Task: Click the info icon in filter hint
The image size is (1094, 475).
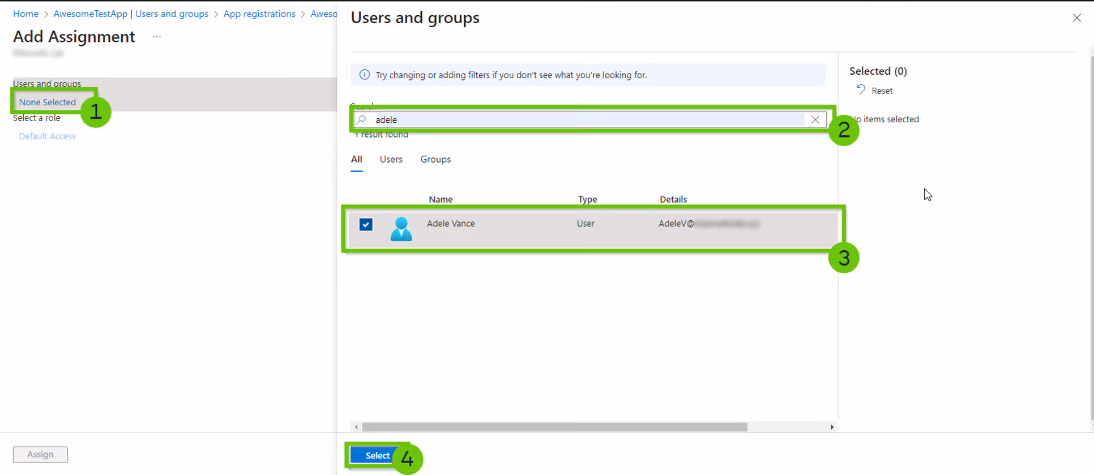Action: (365, 75)
